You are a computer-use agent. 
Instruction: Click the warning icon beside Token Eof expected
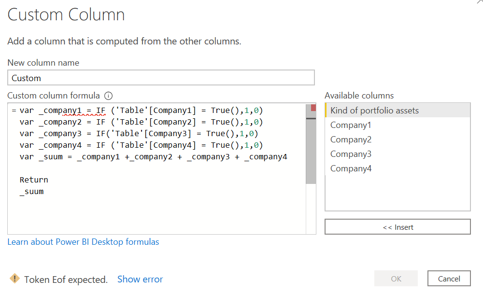click(x=14, y=279)
